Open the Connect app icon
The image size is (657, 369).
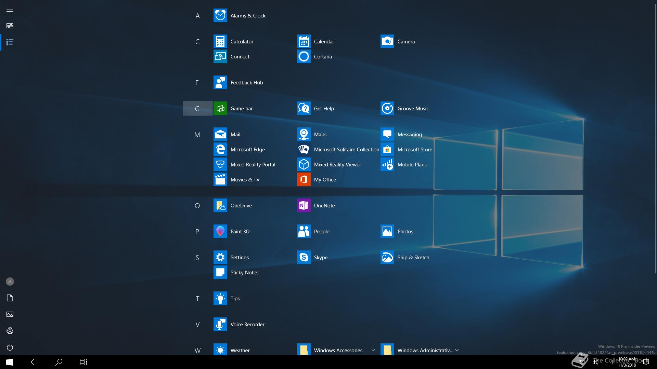coord(220,56)
